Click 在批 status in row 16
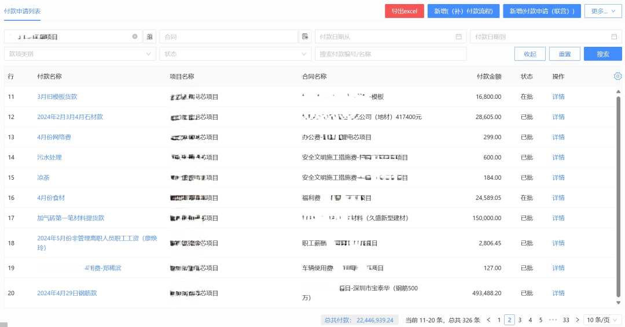 click(x=527, y=198)
